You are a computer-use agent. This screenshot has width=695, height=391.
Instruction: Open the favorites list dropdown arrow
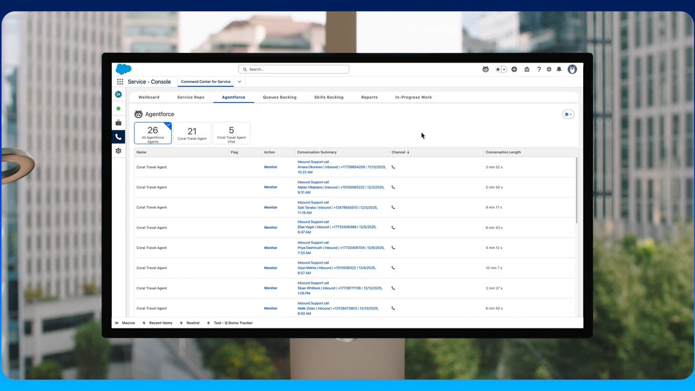point(504,70)
